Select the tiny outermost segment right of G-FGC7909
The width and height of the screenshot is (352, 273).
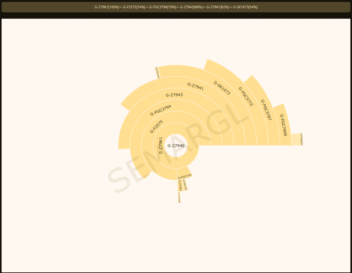(x=296, y=140)
